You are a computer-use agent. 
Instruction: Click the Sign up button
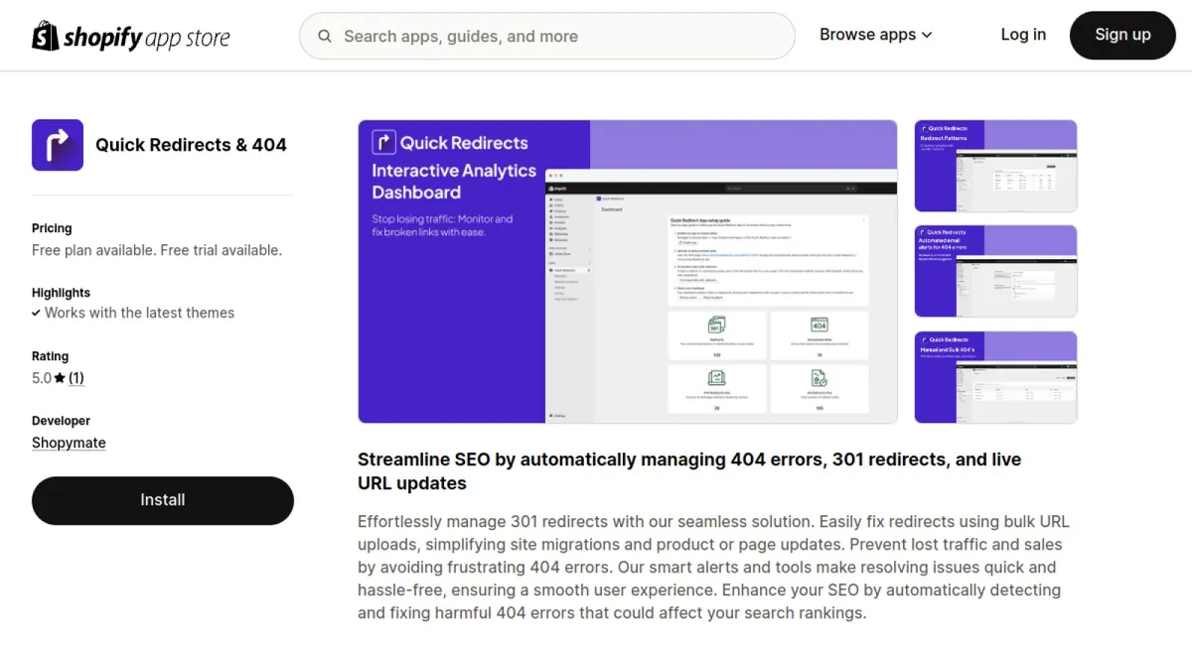click(1121, 35)
